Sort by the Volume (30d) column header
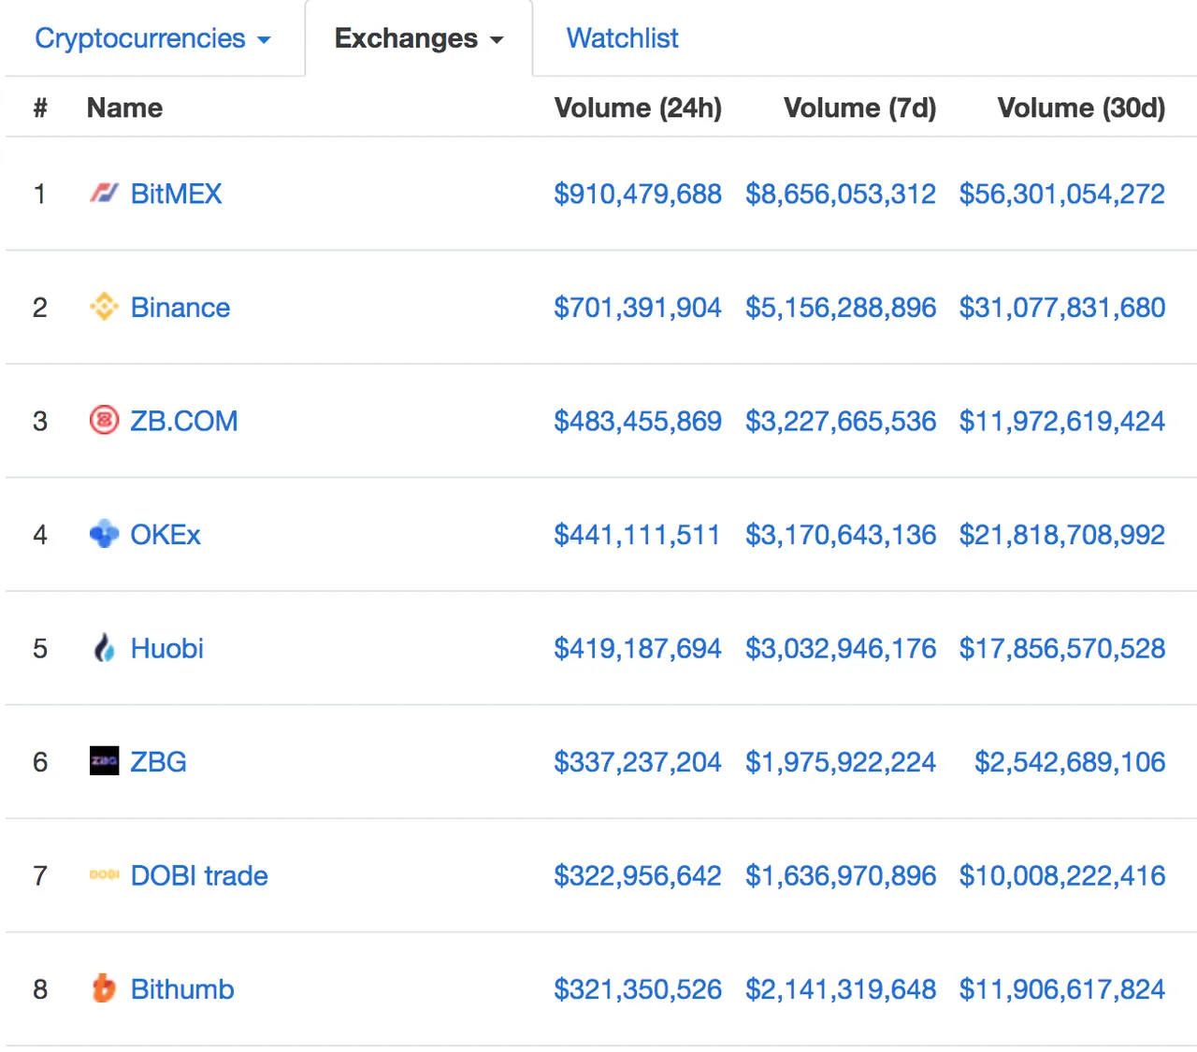This screenshot has width=1197, height=1052. [1081, 108]
